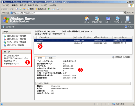This screenshot has height=106, width=135.
Task: Click the Windows flag throbber icon
Action: tap(131, 5)
